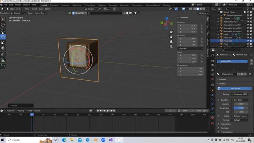
Task: Open Microsoft Edge from the taskbar
Action: pos(64,140)
